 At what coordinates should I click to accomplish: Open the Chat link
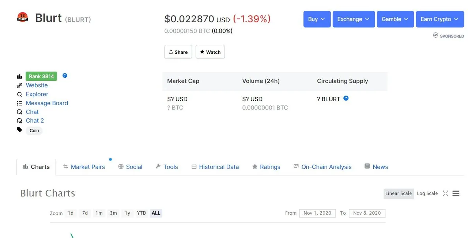point(32,112)
